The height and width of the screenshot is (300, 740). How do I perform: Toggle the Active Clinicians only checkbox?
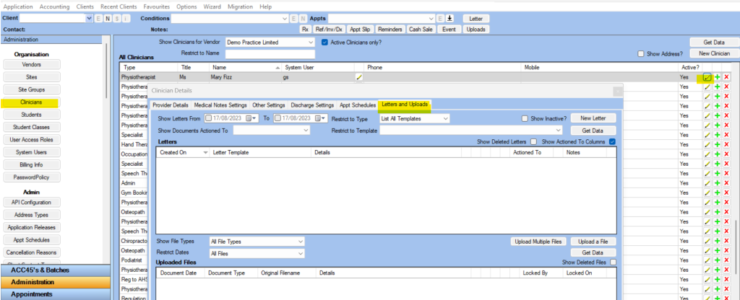click(324, 42)
